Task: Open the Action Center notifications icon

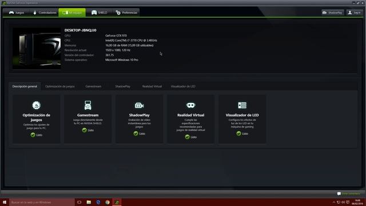Action: 348,202
